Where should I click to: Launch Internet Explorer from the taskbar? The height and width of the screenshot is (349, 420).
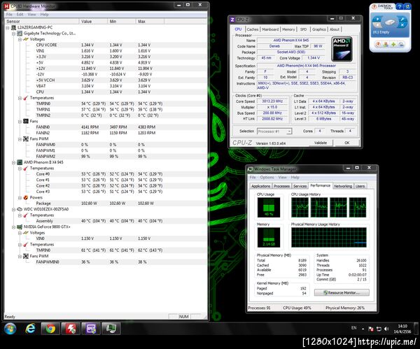click(x=30, y=329)
